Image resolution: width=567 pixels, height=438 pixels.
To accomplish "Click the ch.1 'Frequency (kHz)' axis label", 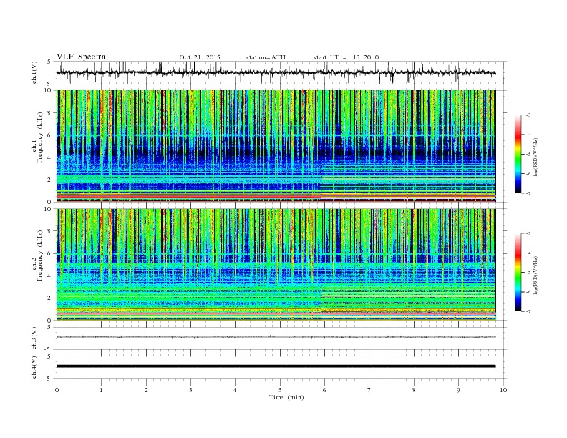I will pyautogui.click(x=40, y=137).
